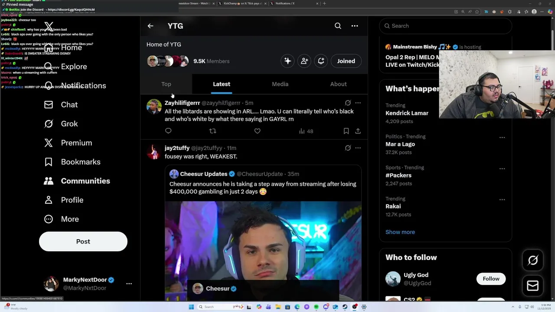Open Discord from the taskbar

click(x=326, y=307)
